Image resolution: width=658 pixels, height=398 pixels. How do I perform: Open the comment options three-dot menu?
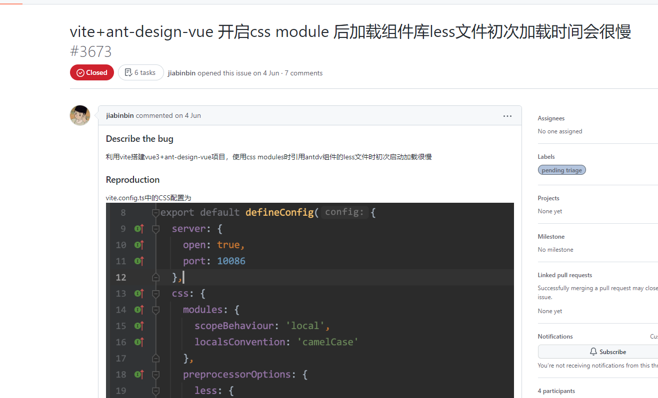coord(507,116)
